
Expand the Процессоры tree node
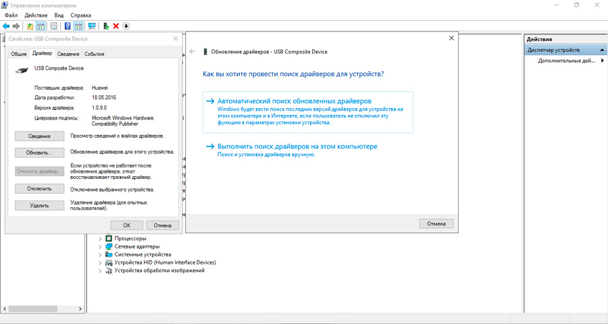101,238
